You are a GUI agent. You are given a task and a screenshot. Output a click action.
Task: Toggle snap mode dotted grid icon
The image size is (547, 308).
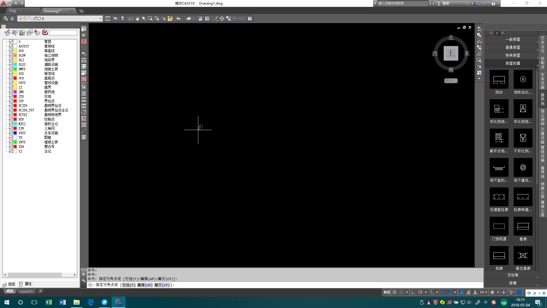coord(401,292)
